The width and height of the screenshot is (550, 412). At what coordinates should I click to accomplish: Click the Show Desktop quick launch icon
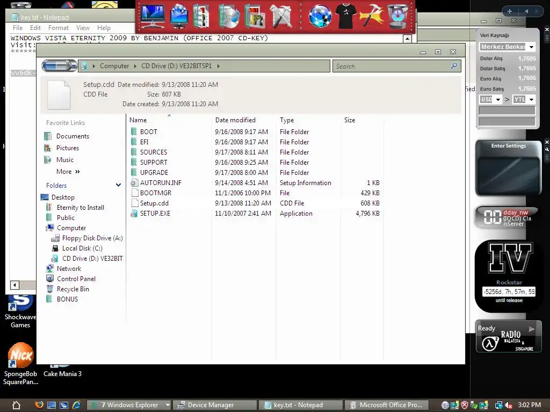52,406
